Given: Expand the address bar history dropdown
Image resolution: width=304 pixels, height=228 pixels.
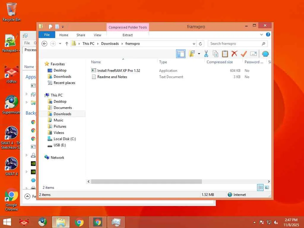Looking at the screenshot, I should coord(194,44).
